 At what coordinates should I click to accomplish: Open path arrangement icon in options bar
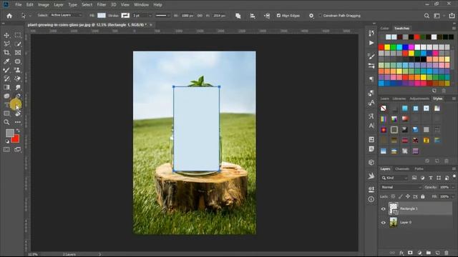click(x=267, y=16)
